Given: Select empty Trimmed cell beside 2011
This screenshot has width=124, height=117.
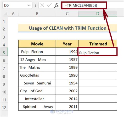Looking at the screenshot, I should coord(98,107).
